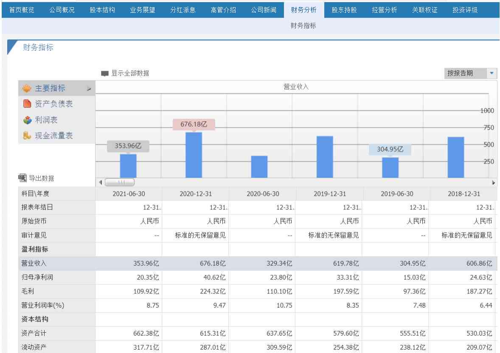
Task: Open the 分红派息 tab
Action: click(x=183, y=10)
